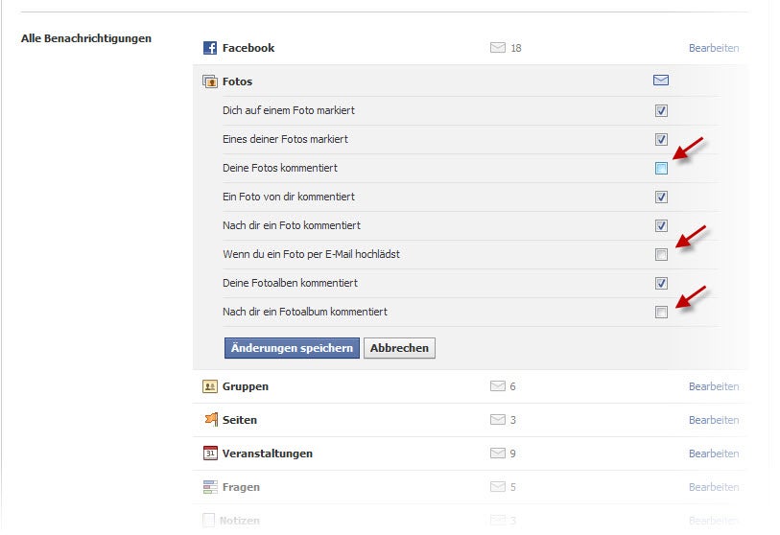Click label 'Nach dir ein Fotoalbum kommentiert'

[305, 312]
